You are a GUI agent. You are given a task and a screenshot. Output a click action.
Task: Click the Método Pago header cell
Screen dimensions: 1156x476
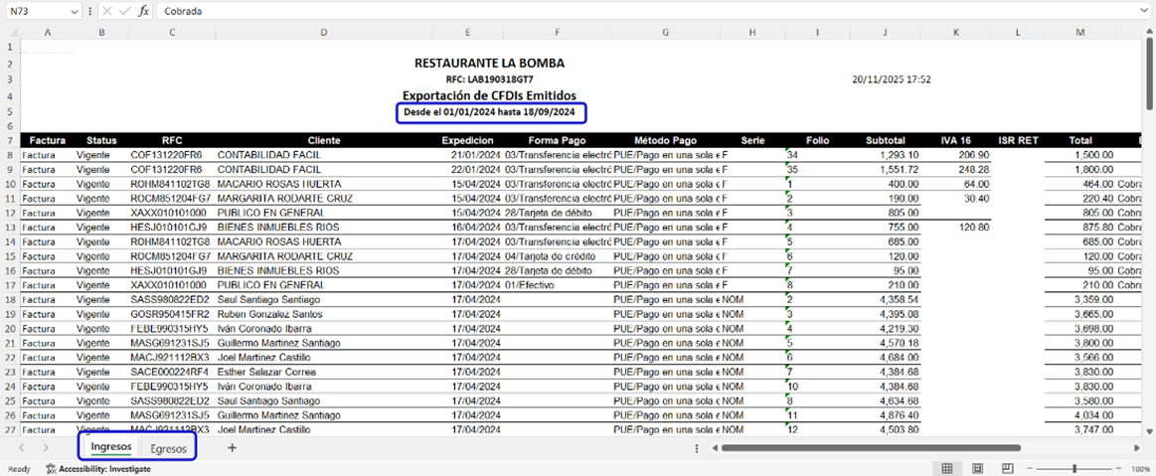tap(666, 140)
